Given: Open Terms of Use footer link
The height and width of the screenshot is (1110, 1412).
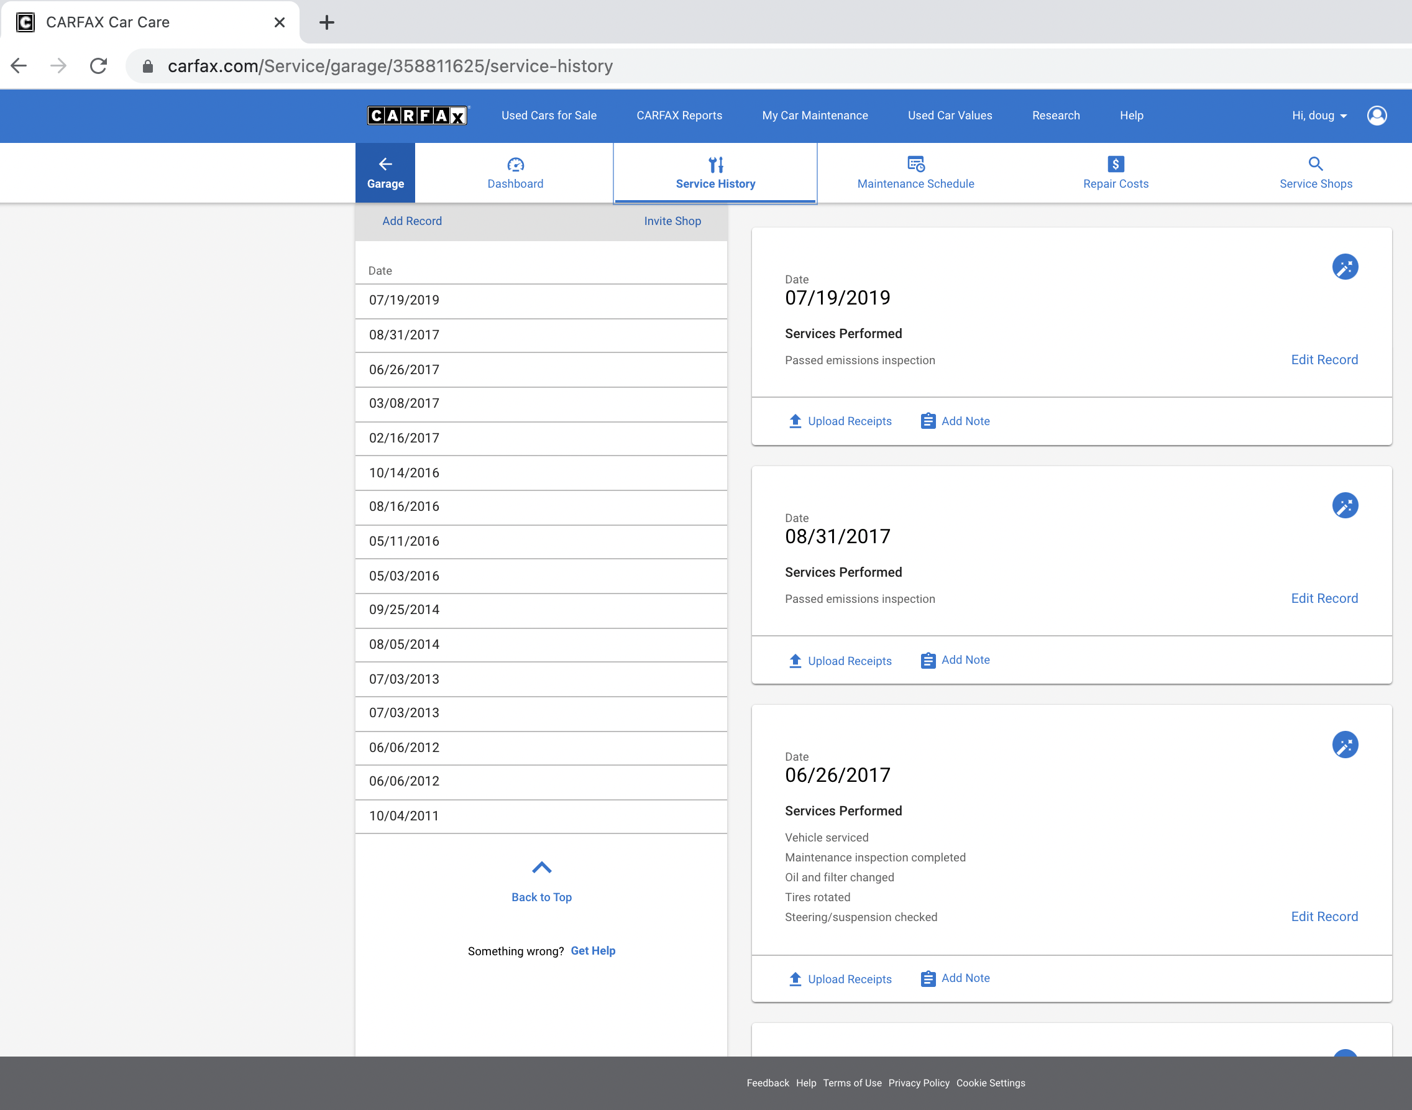Looking at the screenshot, I should 852,1083.
